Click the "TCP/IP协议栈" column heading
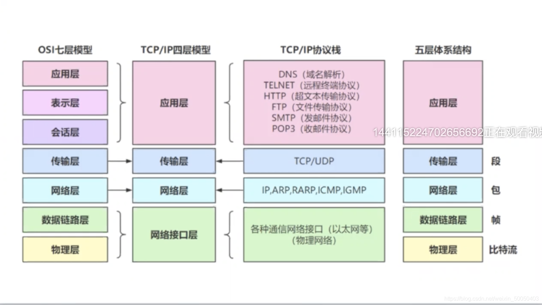 coord(311,50)
